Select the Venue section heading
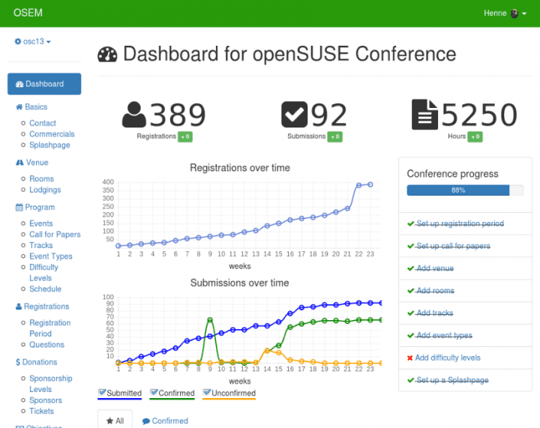540x428 pixels. coord(32,163)
